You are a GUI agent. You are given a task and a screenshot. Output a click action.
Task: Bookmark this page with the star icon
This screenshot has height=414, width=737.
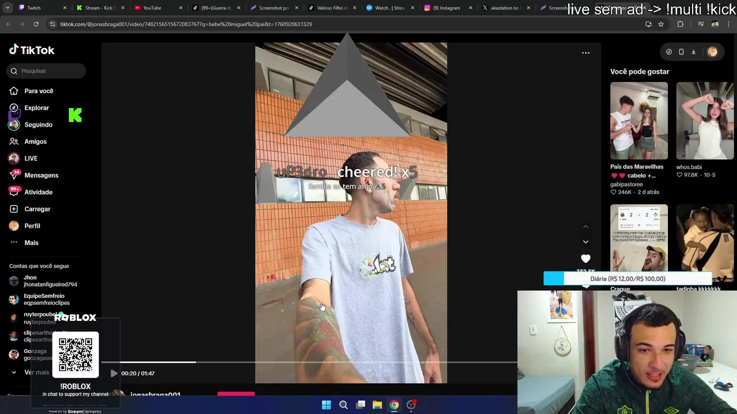coord(661,24)
